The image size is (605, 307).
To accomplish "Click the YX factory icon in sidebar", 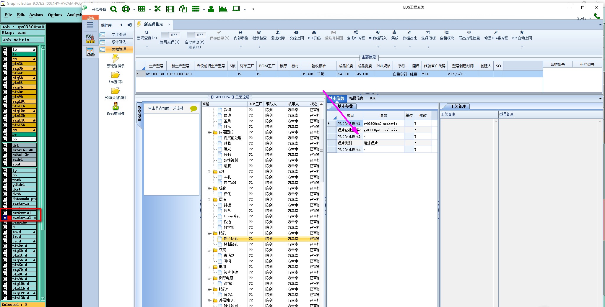I will (90, 39).
